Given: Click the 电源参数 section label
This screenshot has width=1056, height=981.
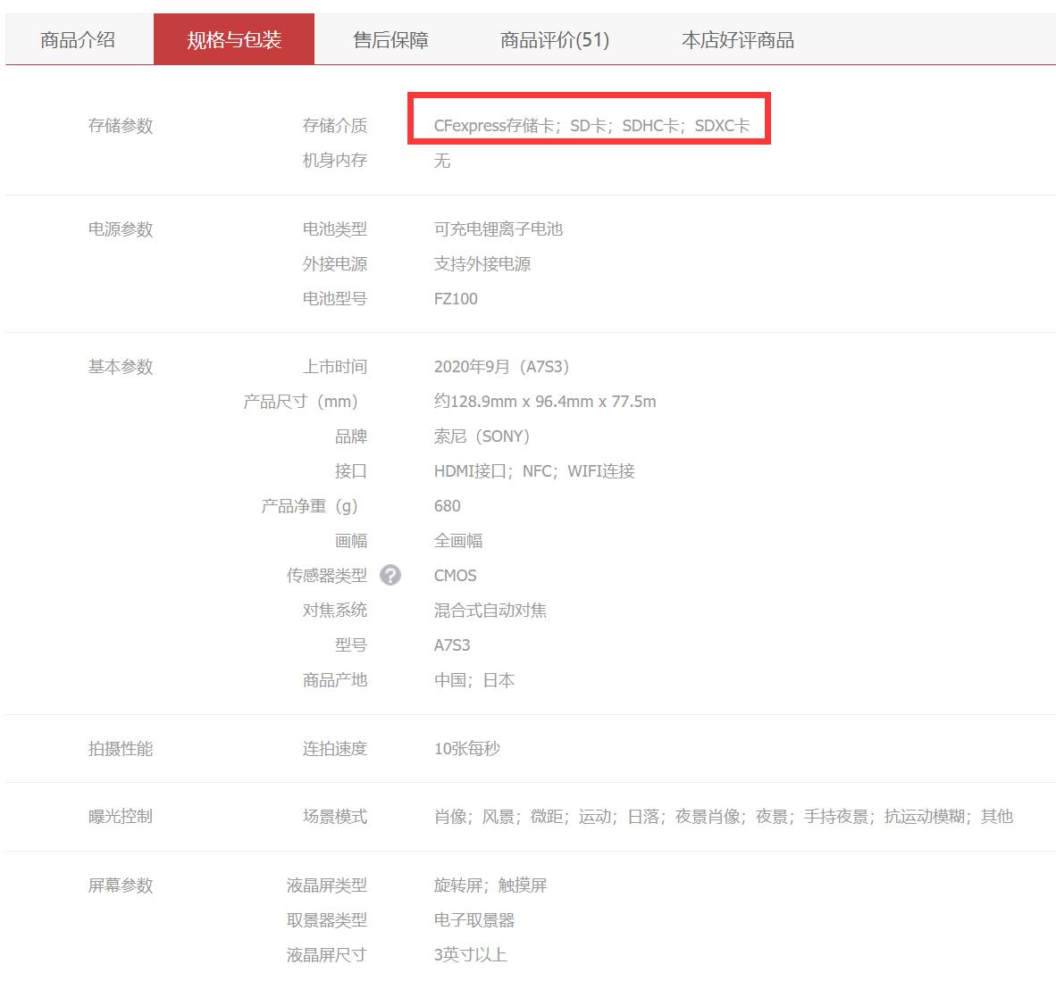Looking at the screenshot, I should [x=120, y=229].
